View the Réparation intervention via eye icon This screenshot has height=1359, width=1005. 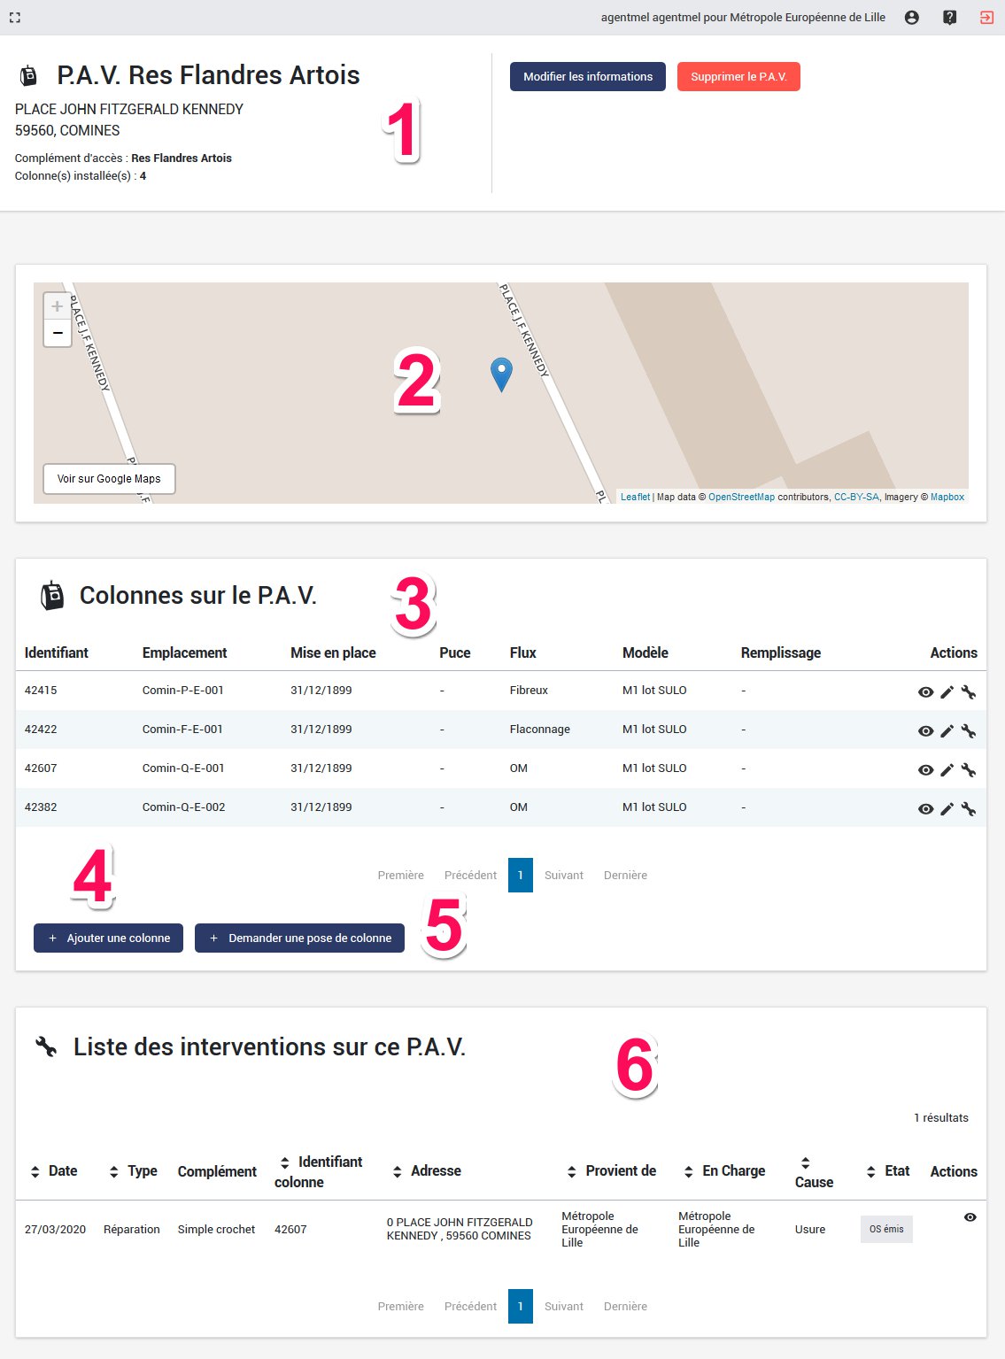970,1217
